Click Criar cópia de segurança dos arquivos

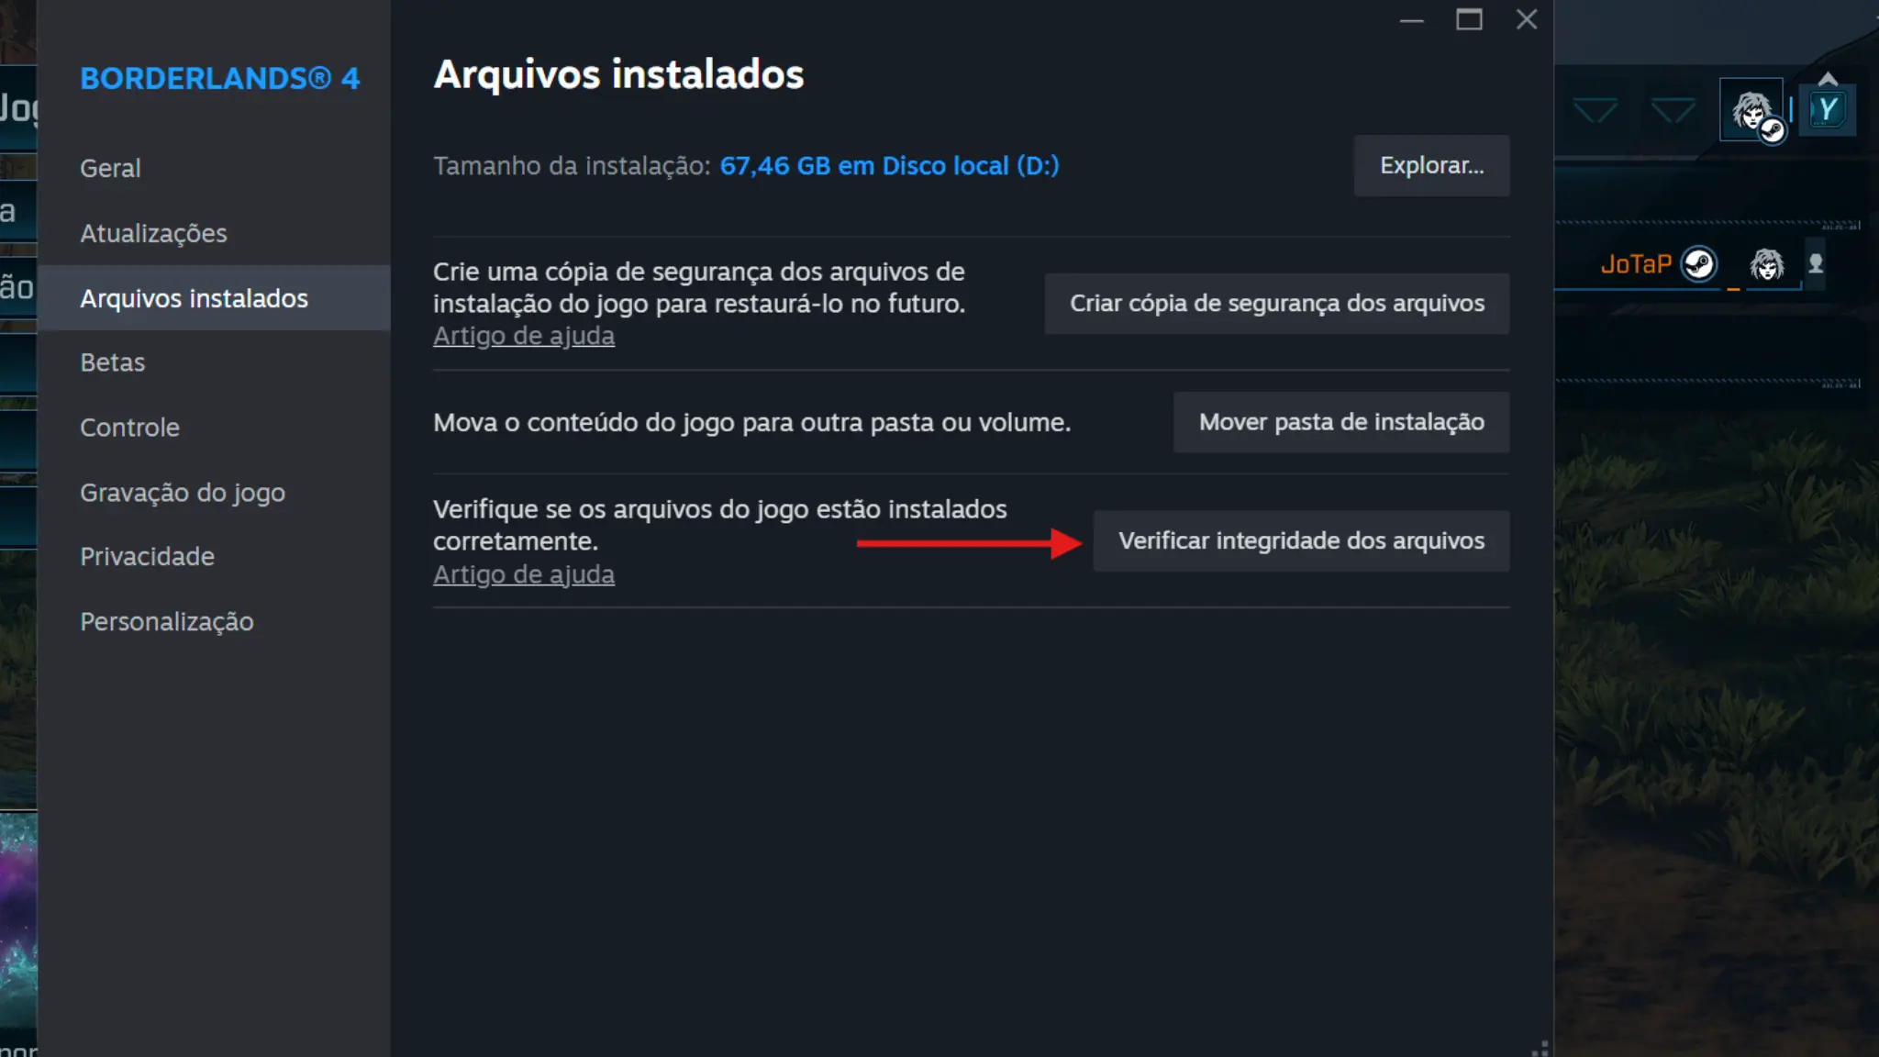pyautogui.click(x=1276, y=303)
